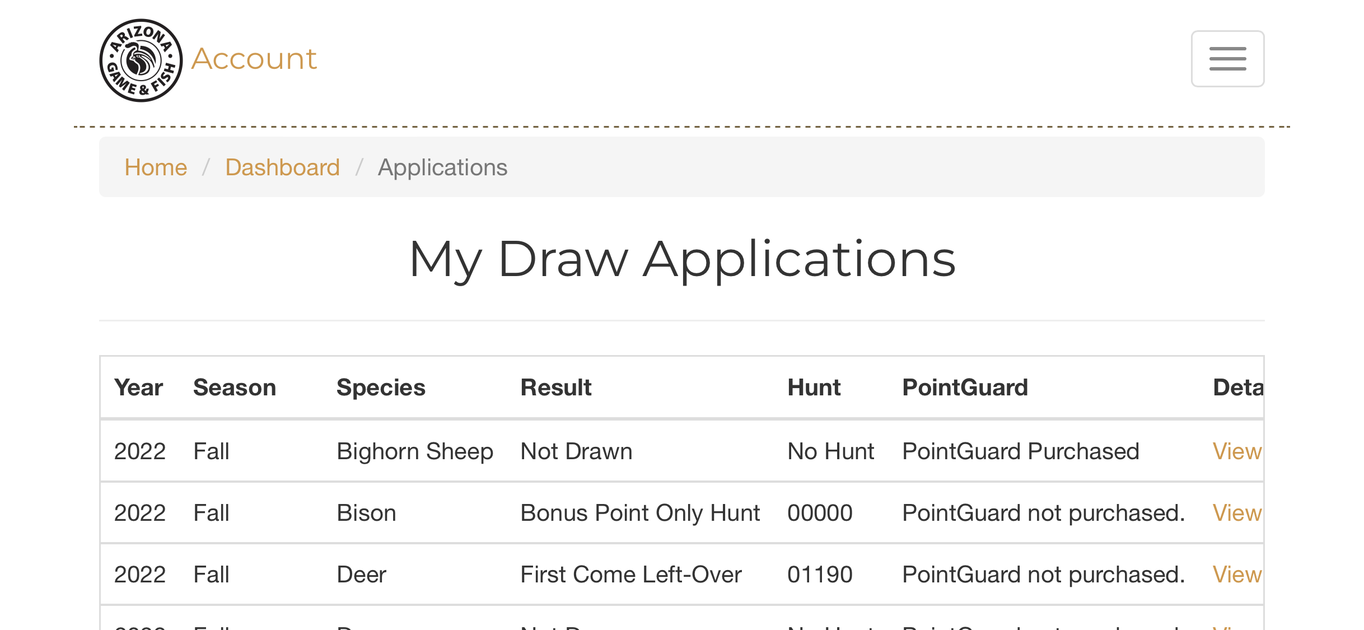Click PointGuard Purchased status text
Image resolution: width=1364 pixels, height=630 pixels.
(1021, 451)
